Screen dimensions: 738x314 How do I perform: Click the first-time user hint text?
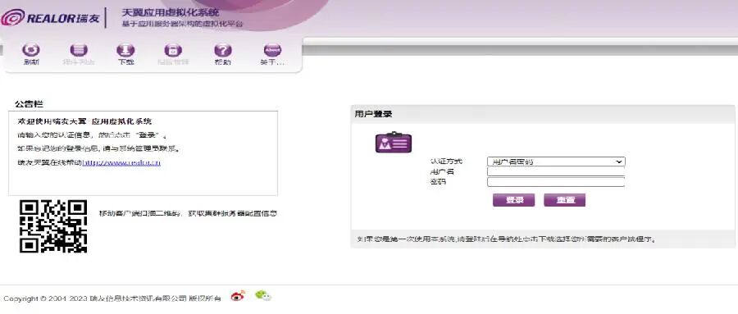(506, 239)
